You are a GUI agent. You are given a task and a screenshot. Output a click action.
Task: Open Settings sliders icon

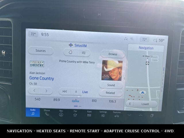[x=103, y=114]
